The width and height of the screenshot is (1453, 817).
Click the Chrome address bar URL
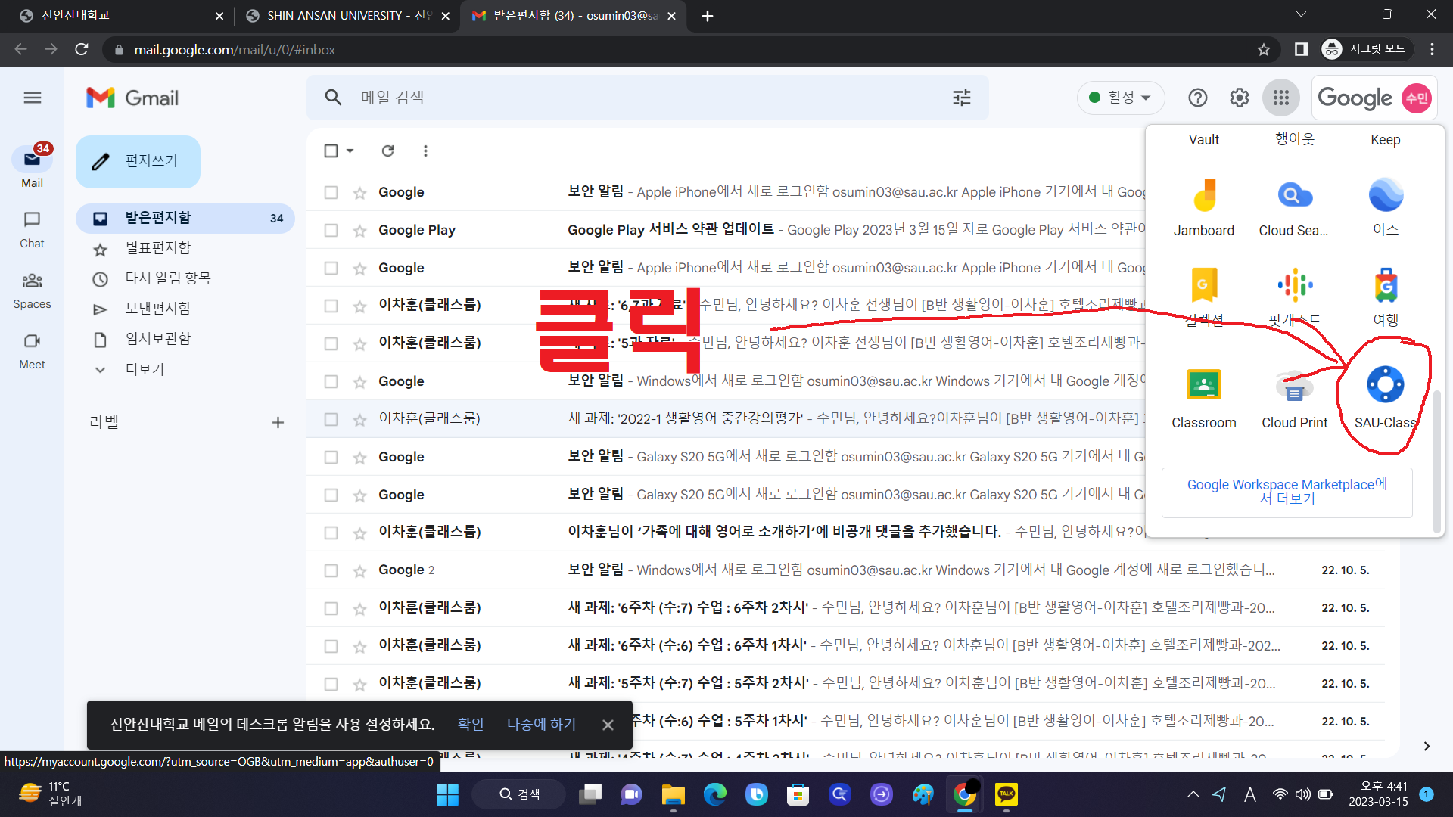[x=235, y=49]
